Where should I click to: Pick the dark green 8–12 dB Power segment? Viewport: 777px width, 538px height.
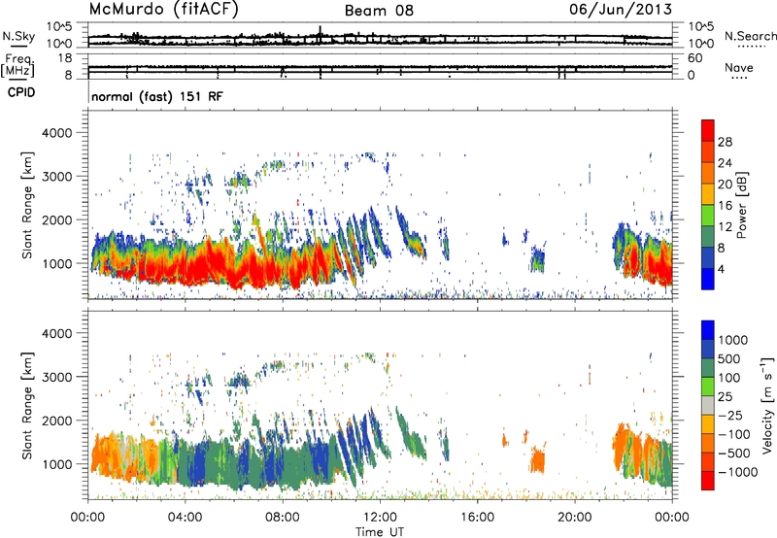click(x=708, y=237)
